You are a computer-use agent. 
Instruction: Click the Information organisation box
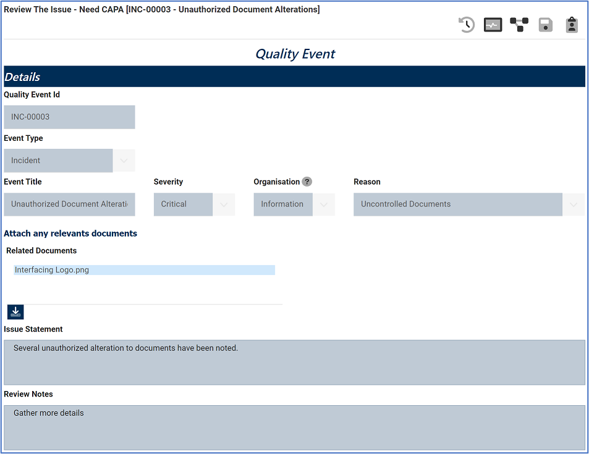point(283,204)
